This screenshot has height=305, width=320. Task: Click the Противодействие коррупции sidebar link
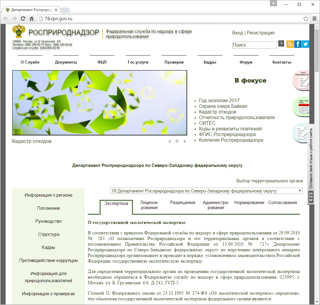pyautogui.click(x=48, y=260)
